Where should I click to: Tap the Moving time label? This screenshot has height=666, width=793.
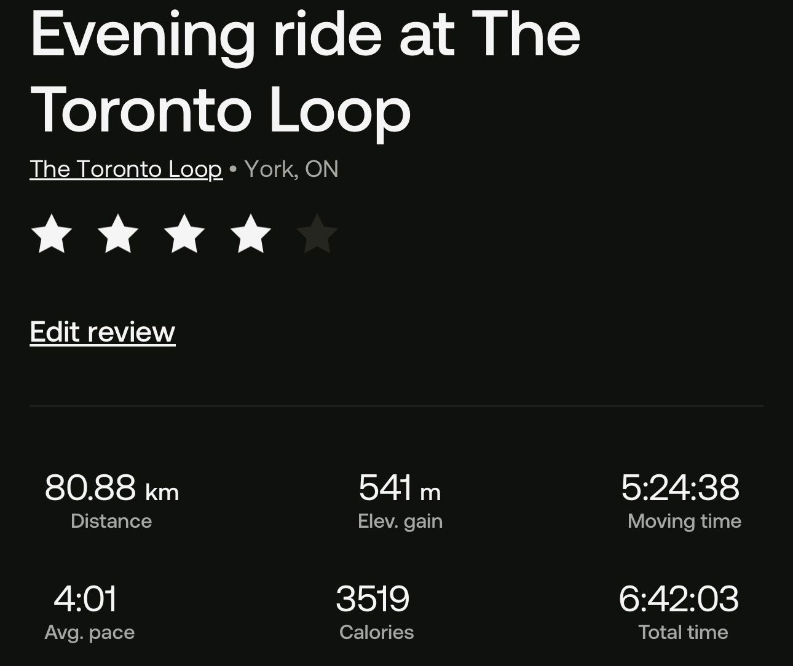pos(684,522)
